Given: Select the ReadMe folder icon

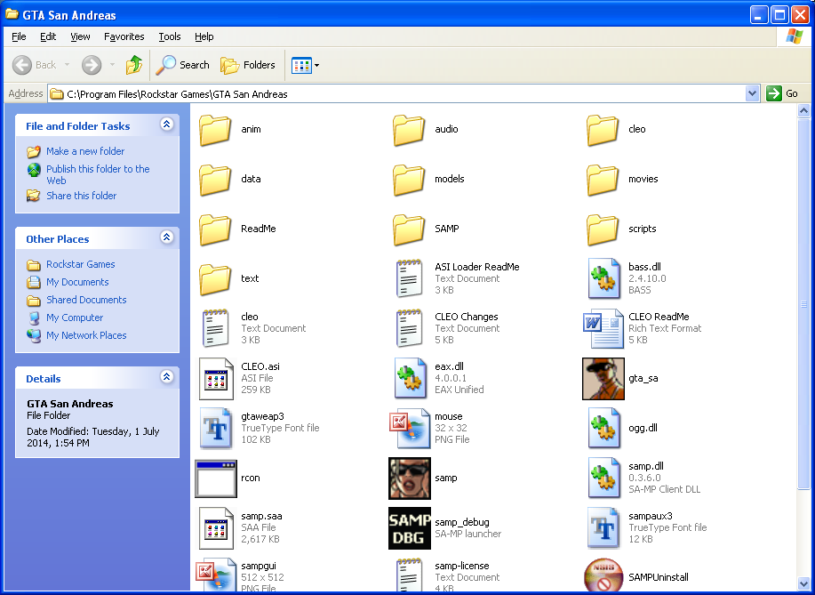Looking at the screenshot, I should tap(215, 229).
